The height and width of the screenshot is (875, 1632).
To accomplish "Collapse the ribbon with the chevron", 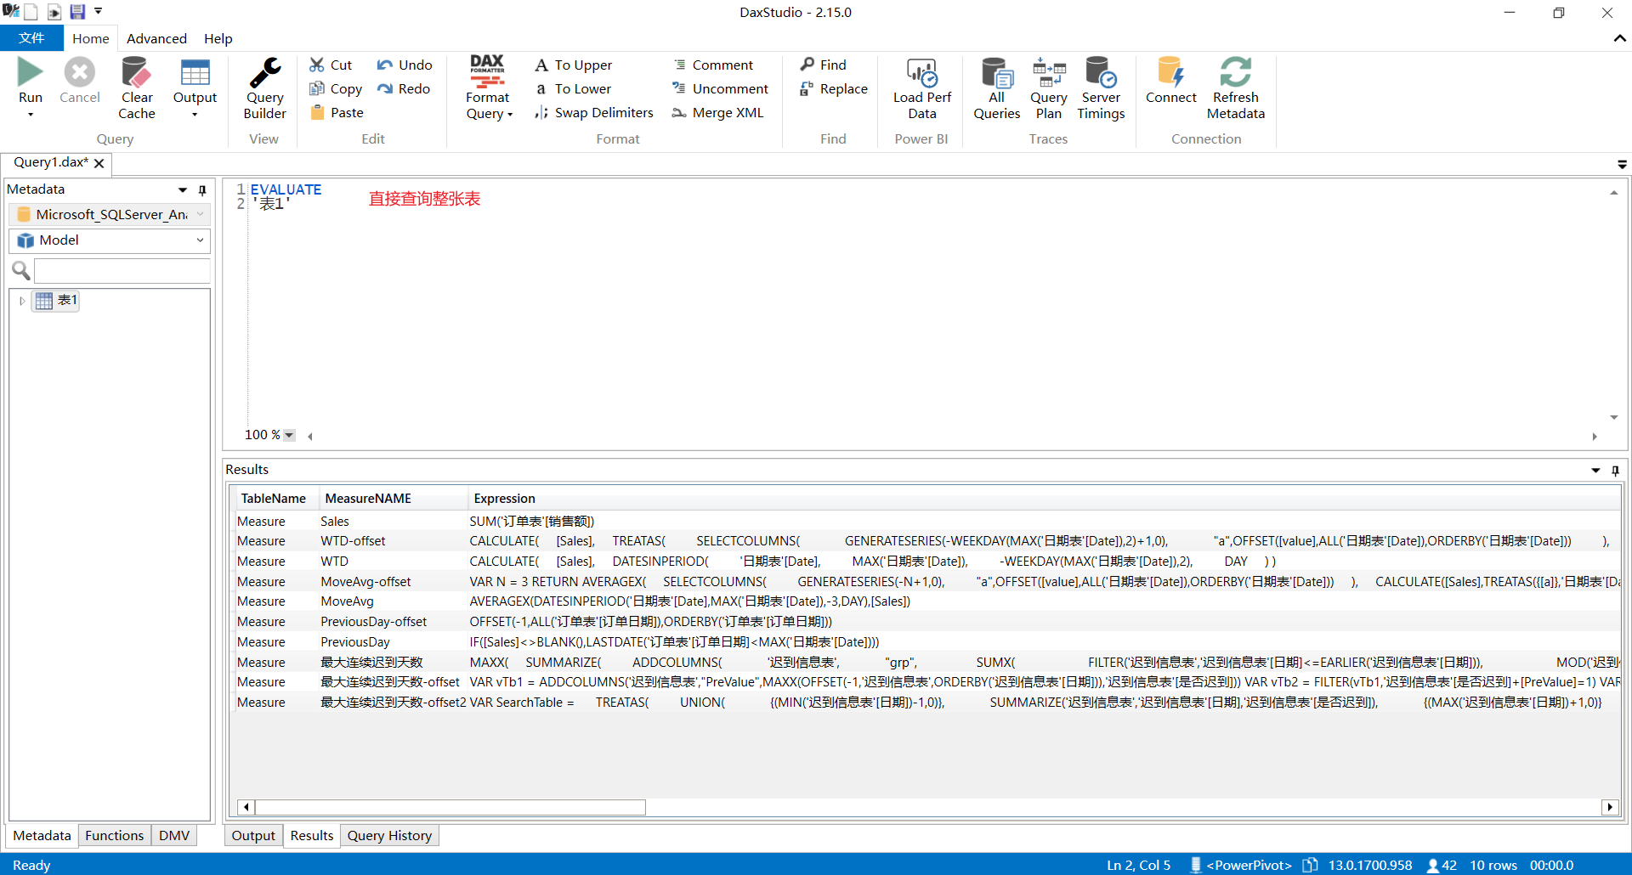I will click(x=1619, y=38).
